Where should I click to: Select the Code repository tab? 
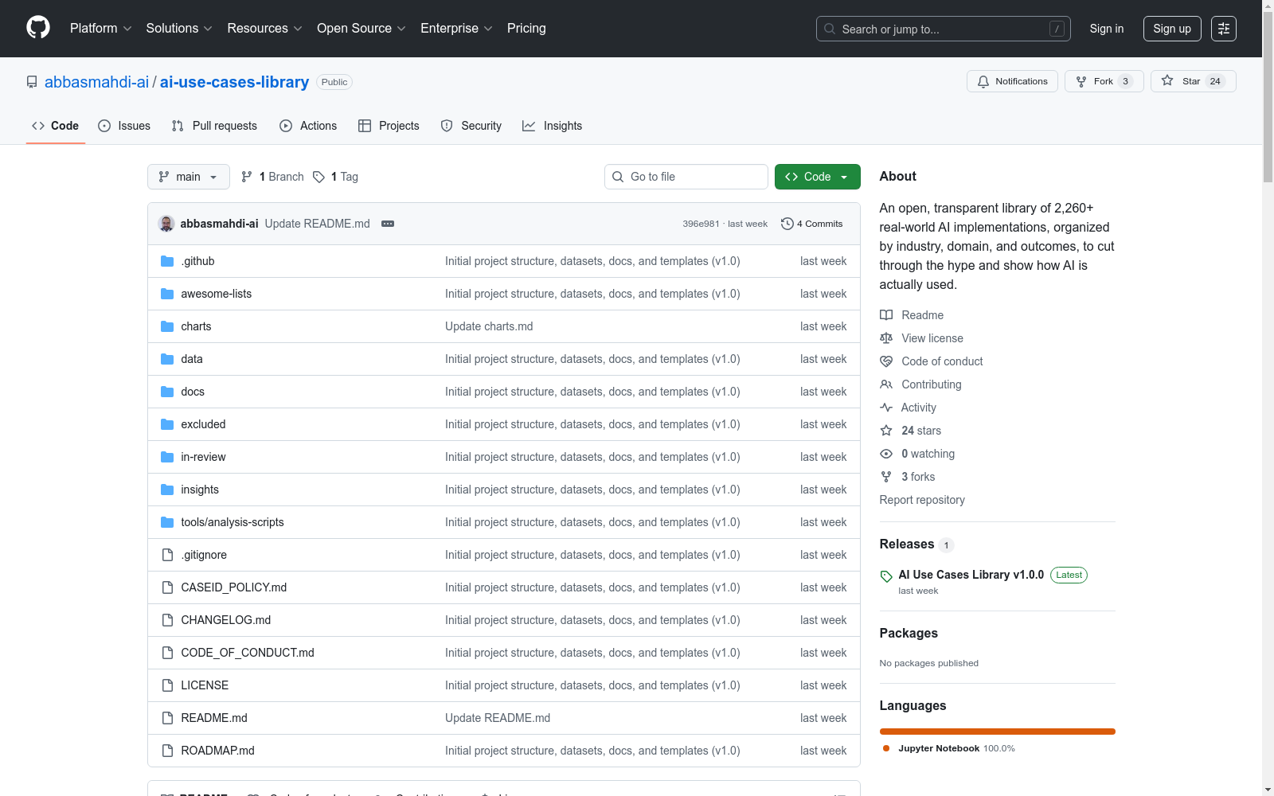point(56,126)
